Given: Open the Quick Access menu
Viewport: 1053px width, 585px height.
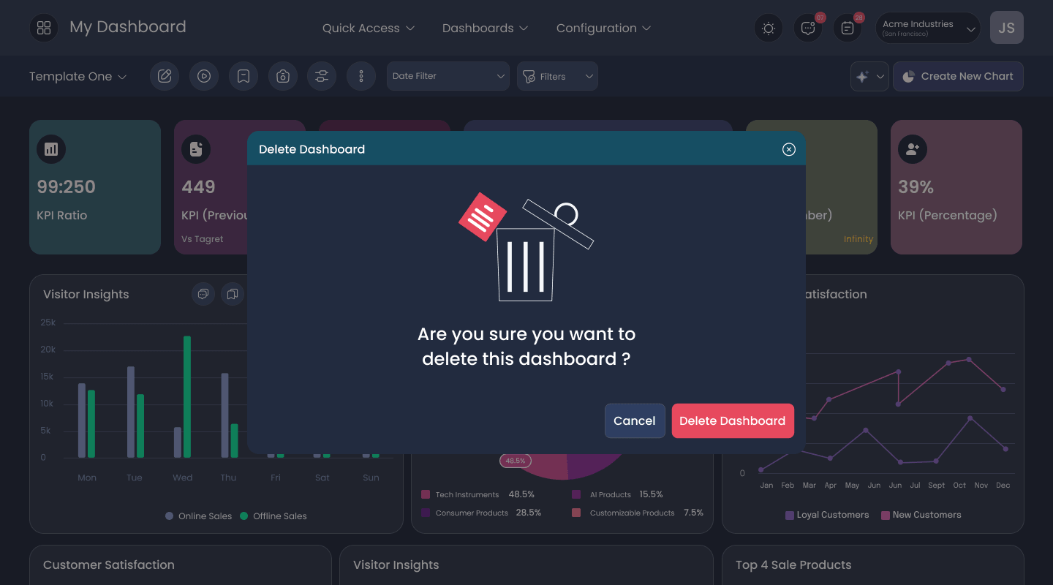Looking at the screenshot, I should (369, 28).
